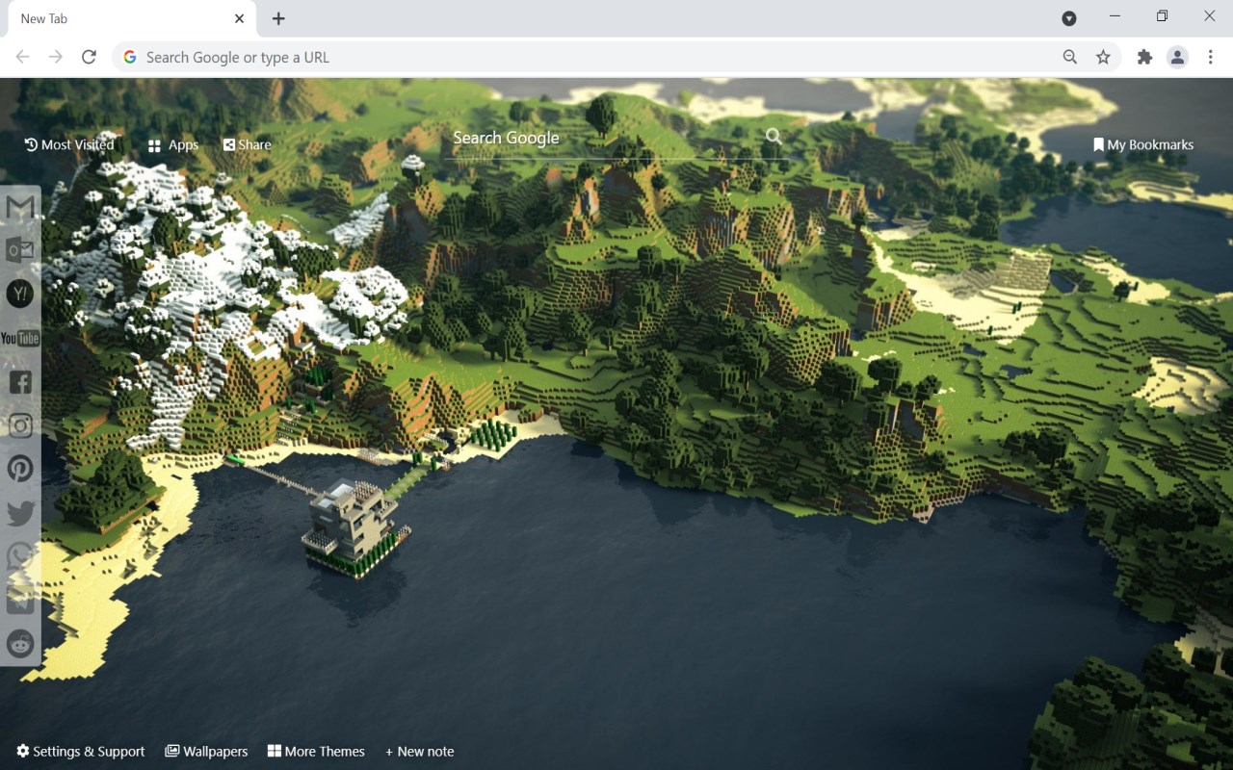1233x770 pixels.
Task: Open the Apps menu
Action: click(x=173, y=145)
